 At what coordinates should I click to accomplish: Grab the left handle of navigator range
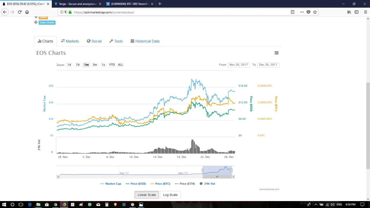[x=203, y=170]
